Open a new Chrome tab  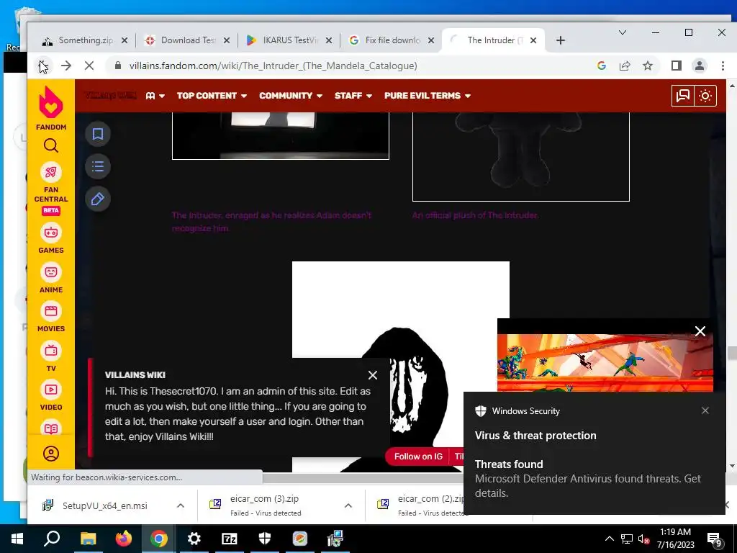[x=560, y=40]
